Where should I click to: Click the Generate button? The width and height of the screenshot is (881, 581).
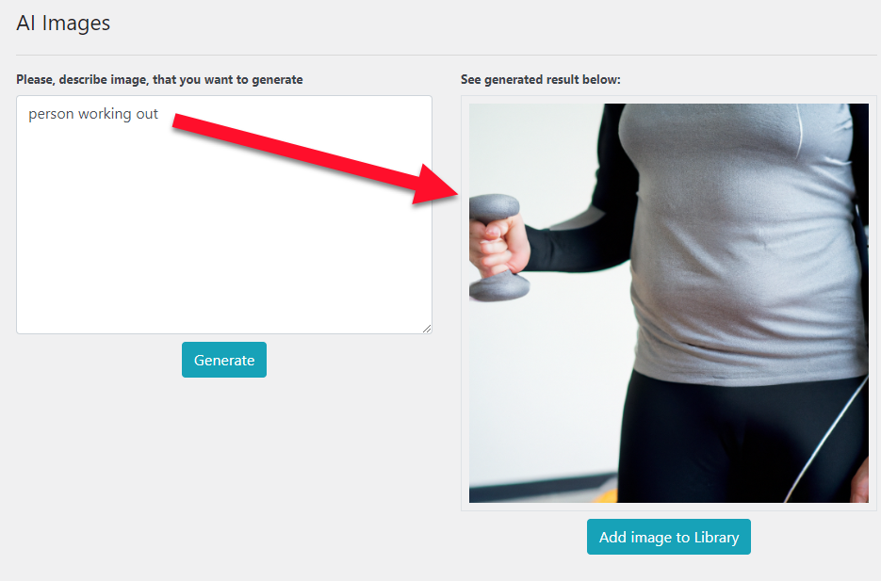tap(223, 360)
